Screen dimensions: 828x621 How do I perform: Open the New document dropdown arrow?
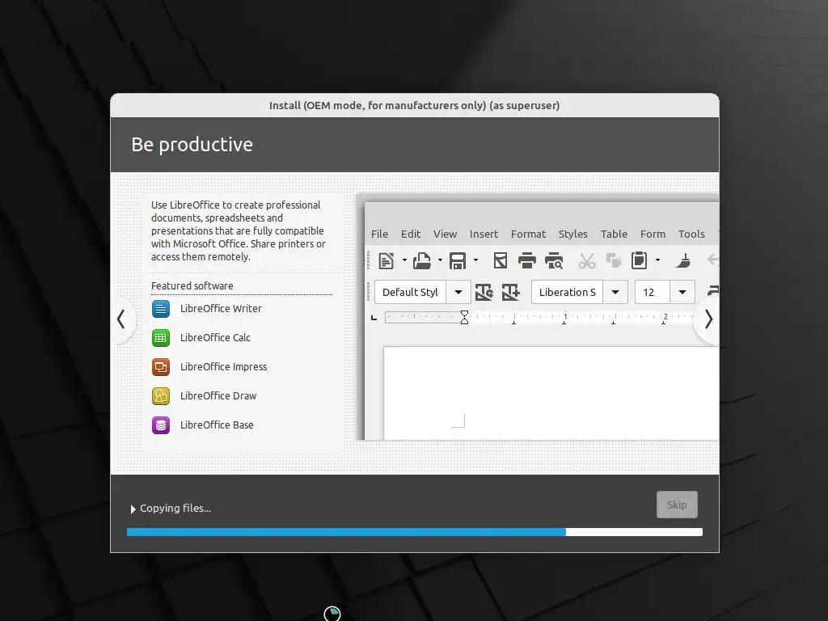click(404, 260)
